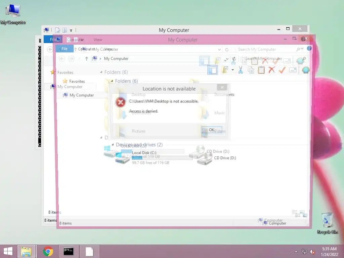
Task: Open the Windows Start button
Action: 8,251
